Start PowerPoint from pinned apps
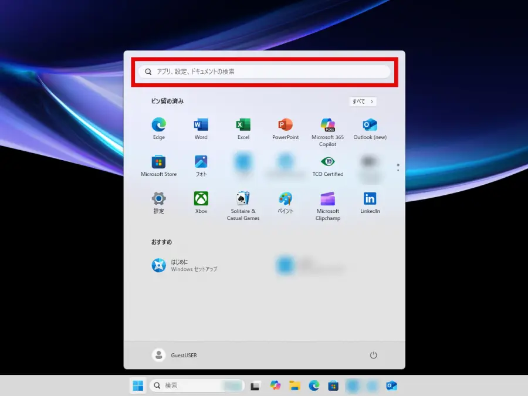528x396 pixels. [x=285, y=129]
